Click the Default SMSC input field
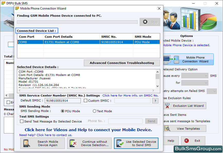The image size is (223, 153). click(63, 101)
